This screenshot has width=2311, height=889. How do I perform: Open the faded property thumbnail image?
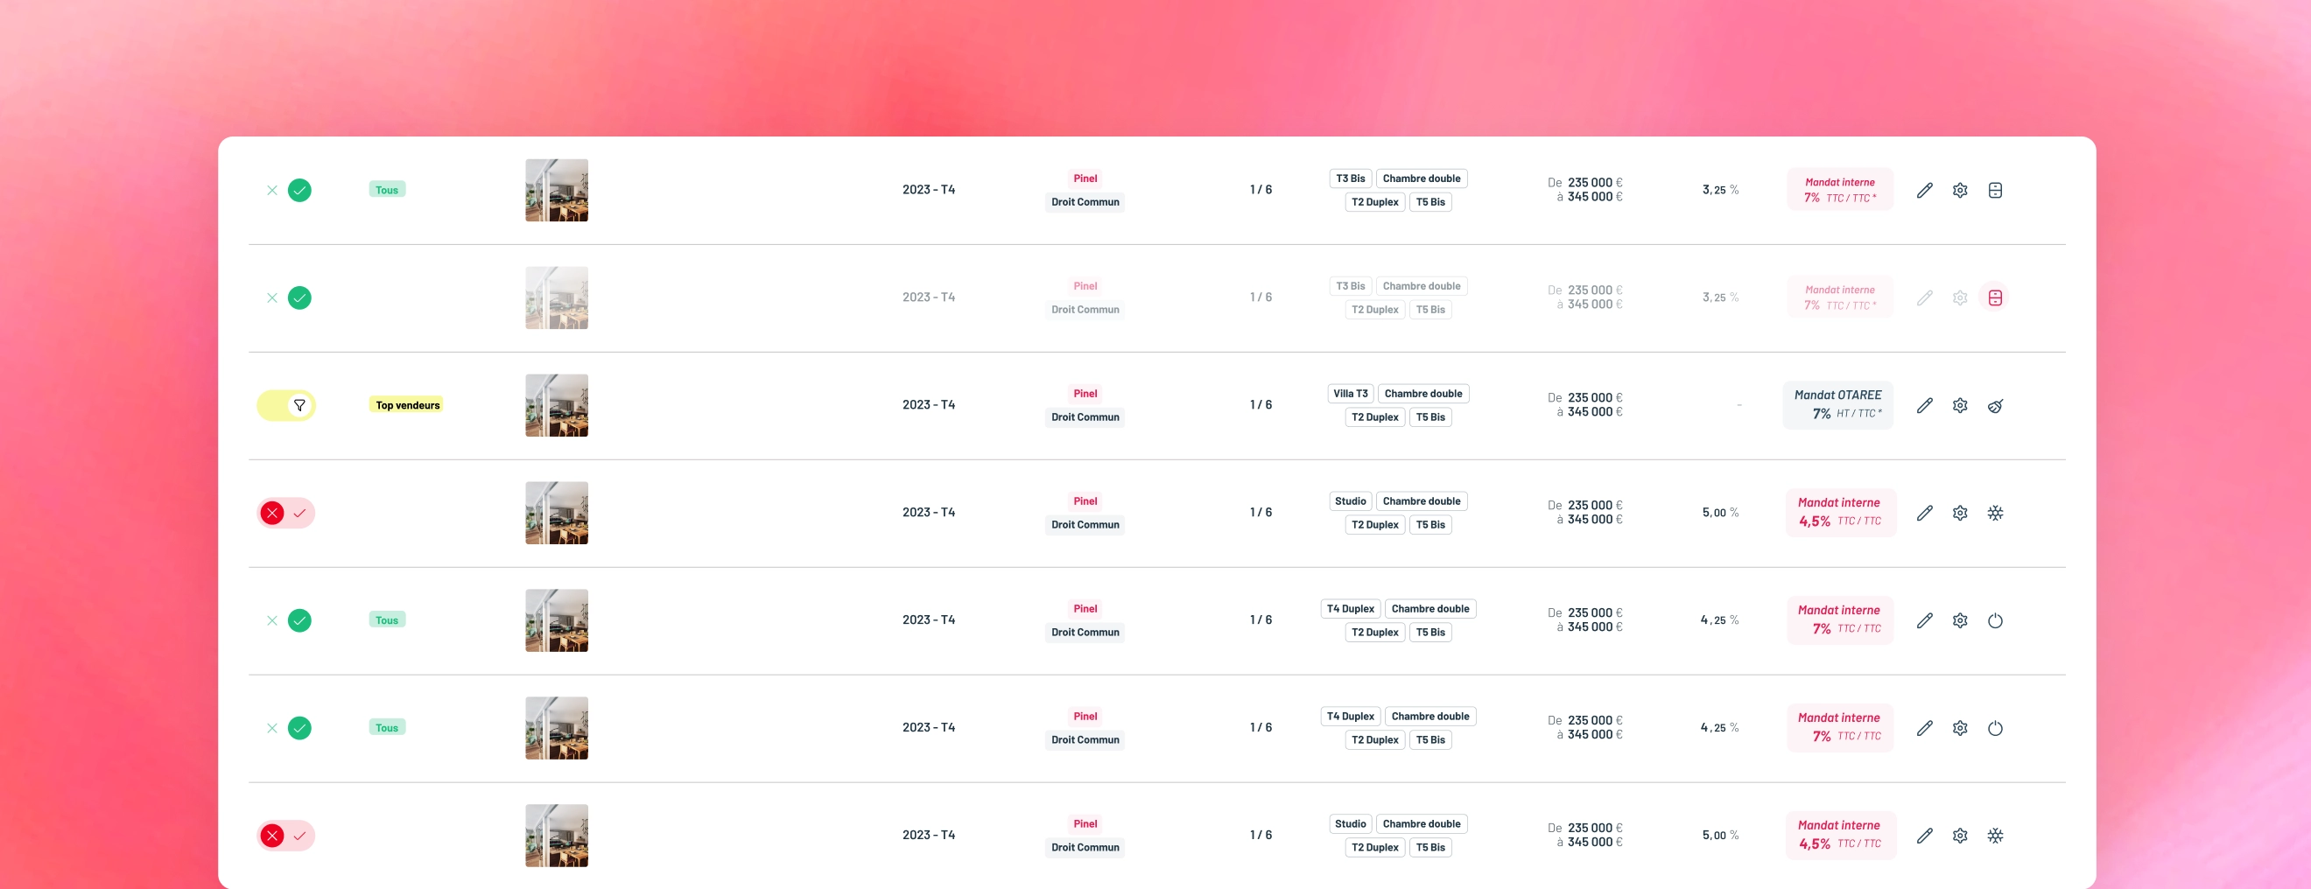(x=557, y=297)
